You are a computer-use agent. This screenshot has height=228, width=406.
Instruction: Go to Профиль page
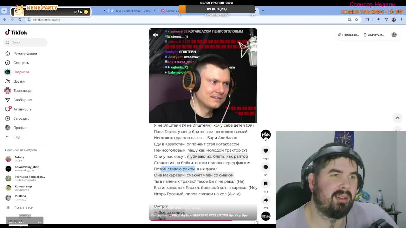[x=16, y=128]
